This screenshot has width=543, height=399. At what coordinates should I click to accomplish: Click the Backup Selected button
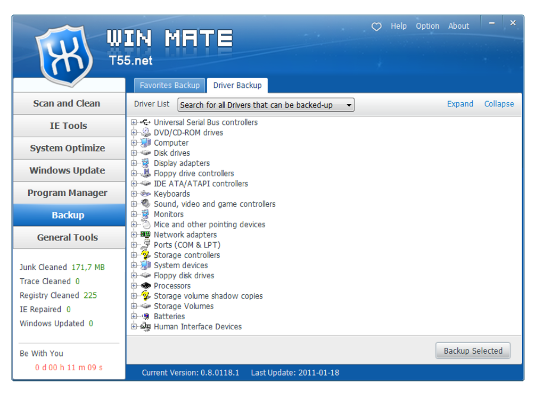[x=473, y=351]
